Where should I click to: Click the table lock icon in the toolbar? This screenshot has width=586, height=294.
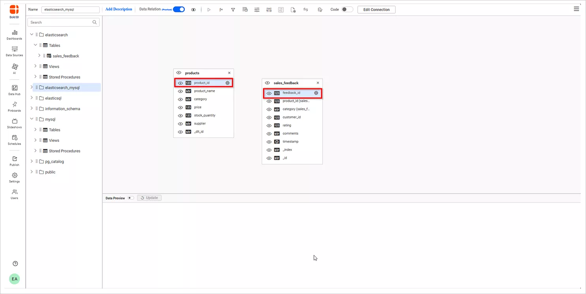[x=245, y=9]
